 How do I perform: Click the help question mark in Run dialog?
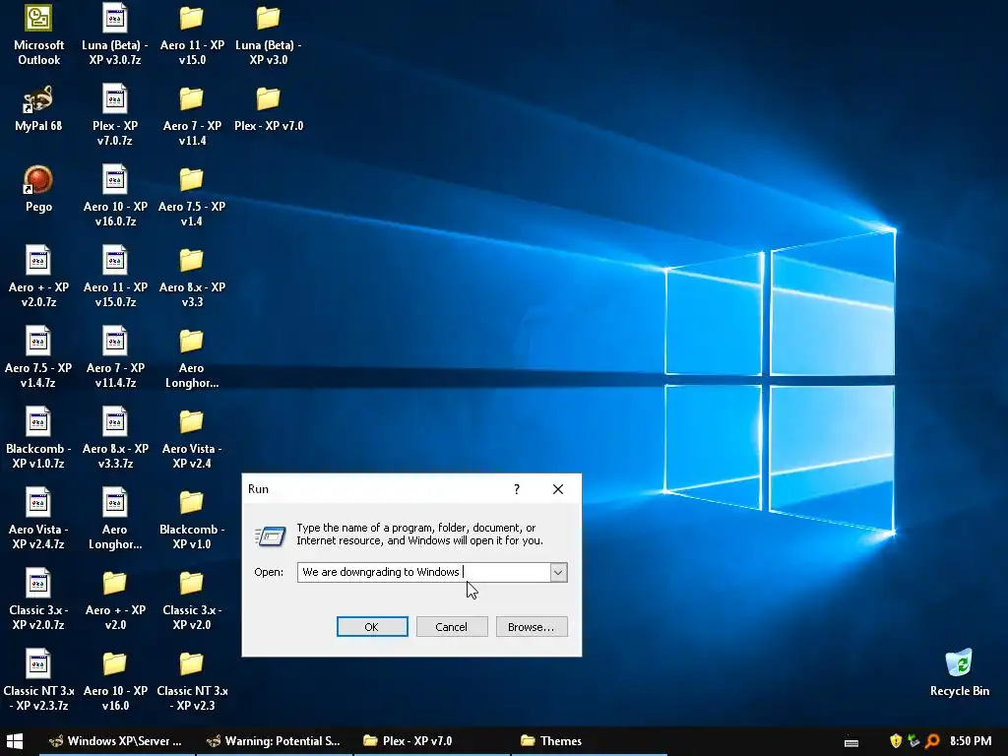[x=516, y=489]
